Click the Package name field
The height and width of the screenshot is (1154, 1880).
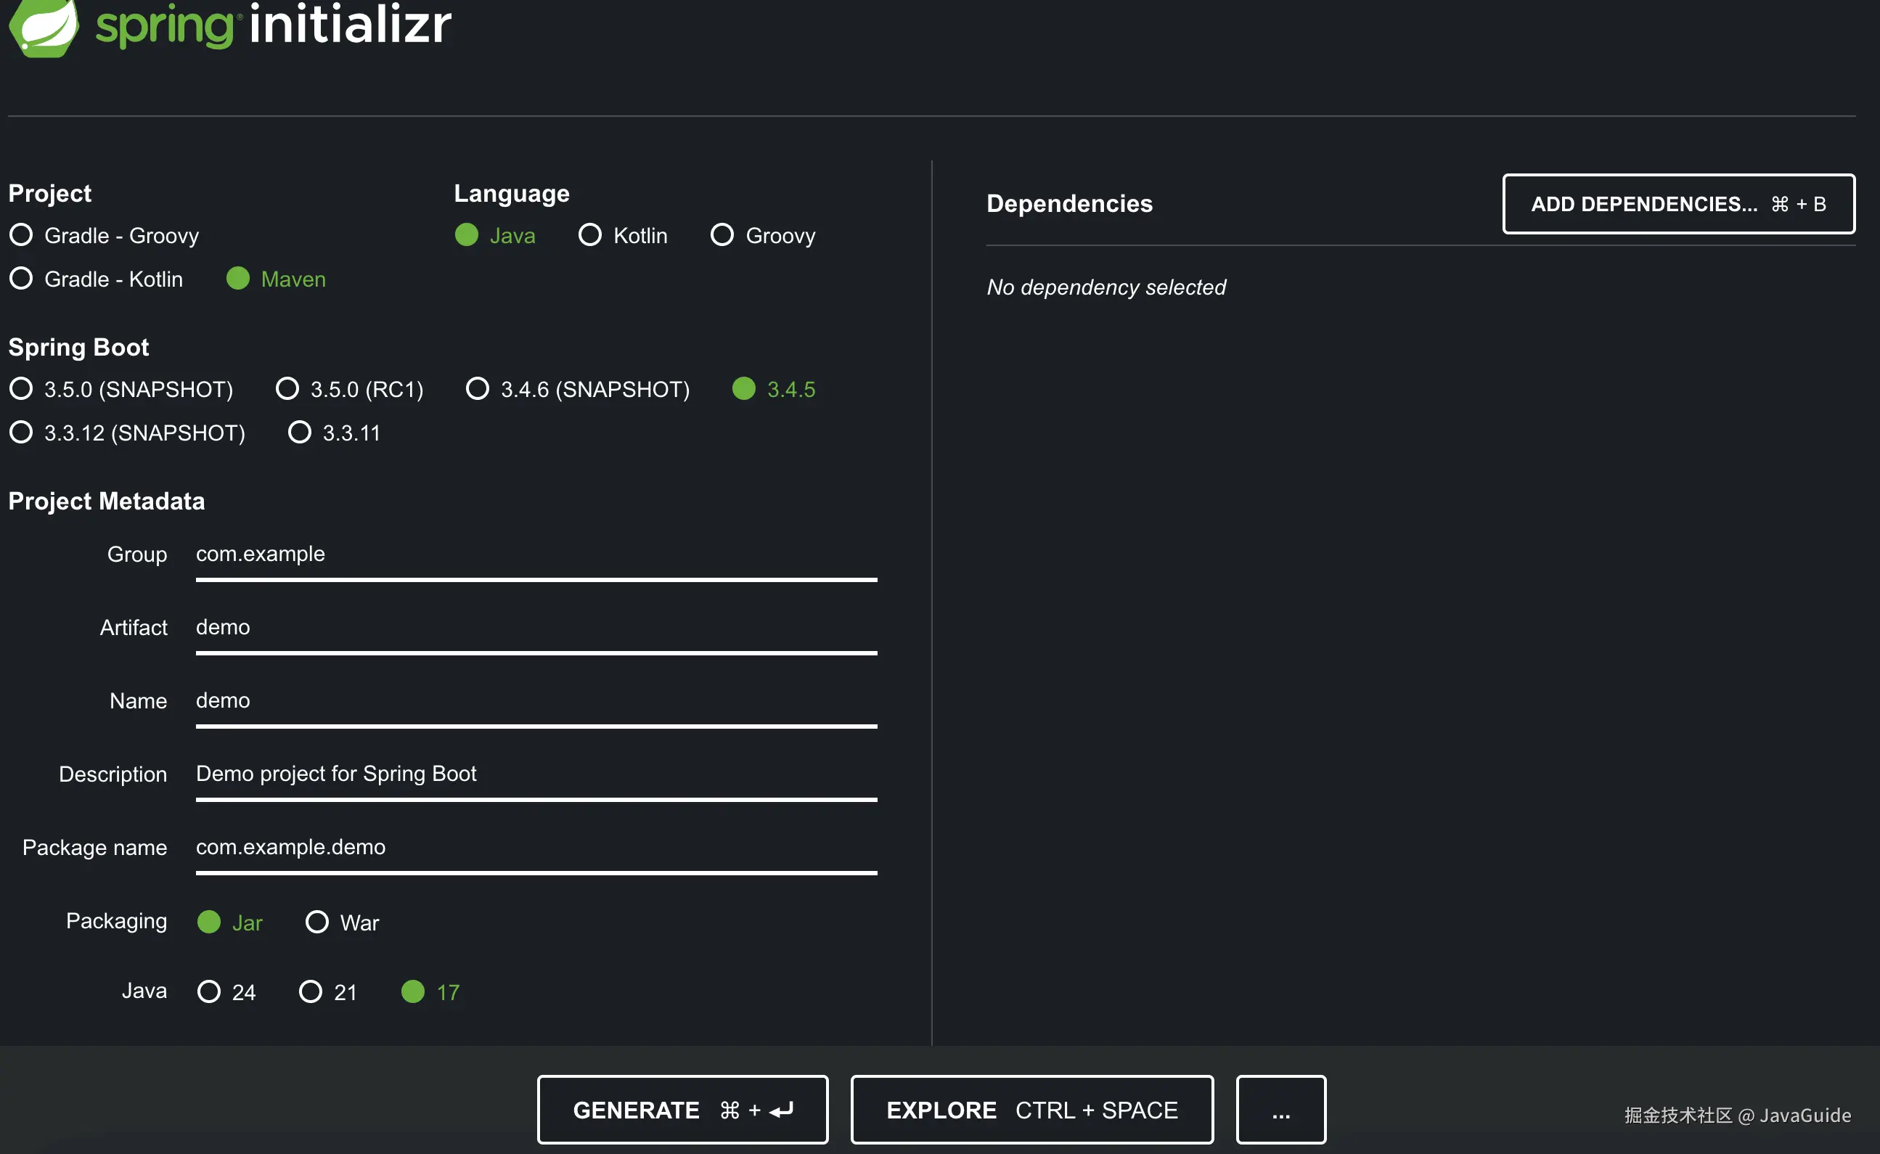536,847
